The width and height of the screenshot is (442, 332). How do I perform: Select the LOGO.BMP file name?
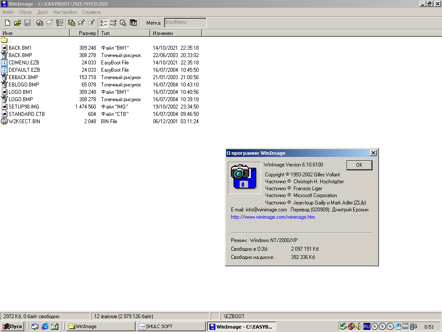click(x=21, y=99)
